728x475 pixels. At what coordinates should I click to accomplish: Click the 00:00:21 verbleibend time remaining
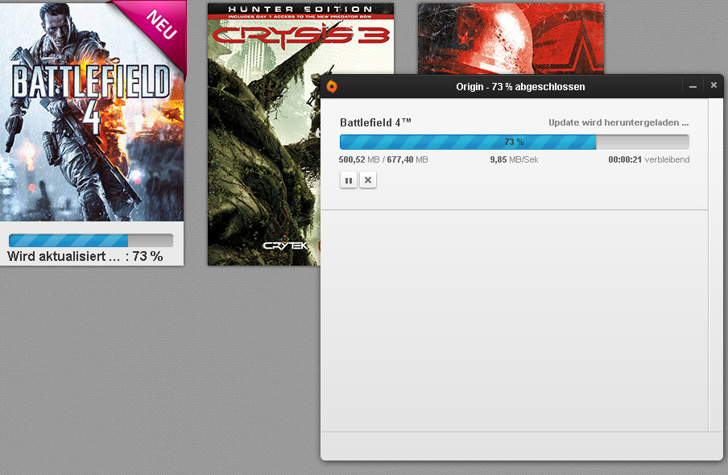[x=648, y=159]
